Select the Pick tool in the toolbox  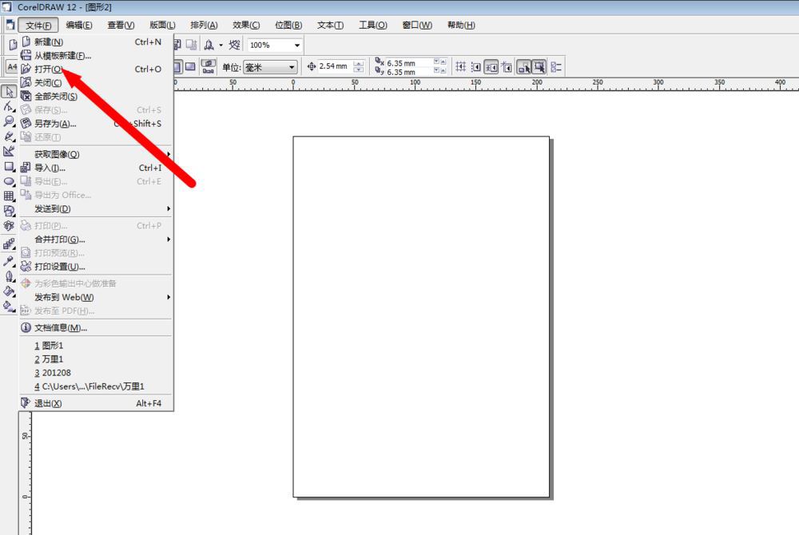point(10,92)
